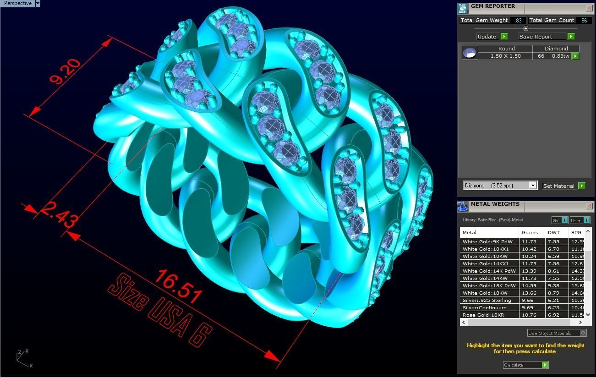Click the Diamond cell in gem report
The image size is (596, 378).
click(x=556, y=49)
